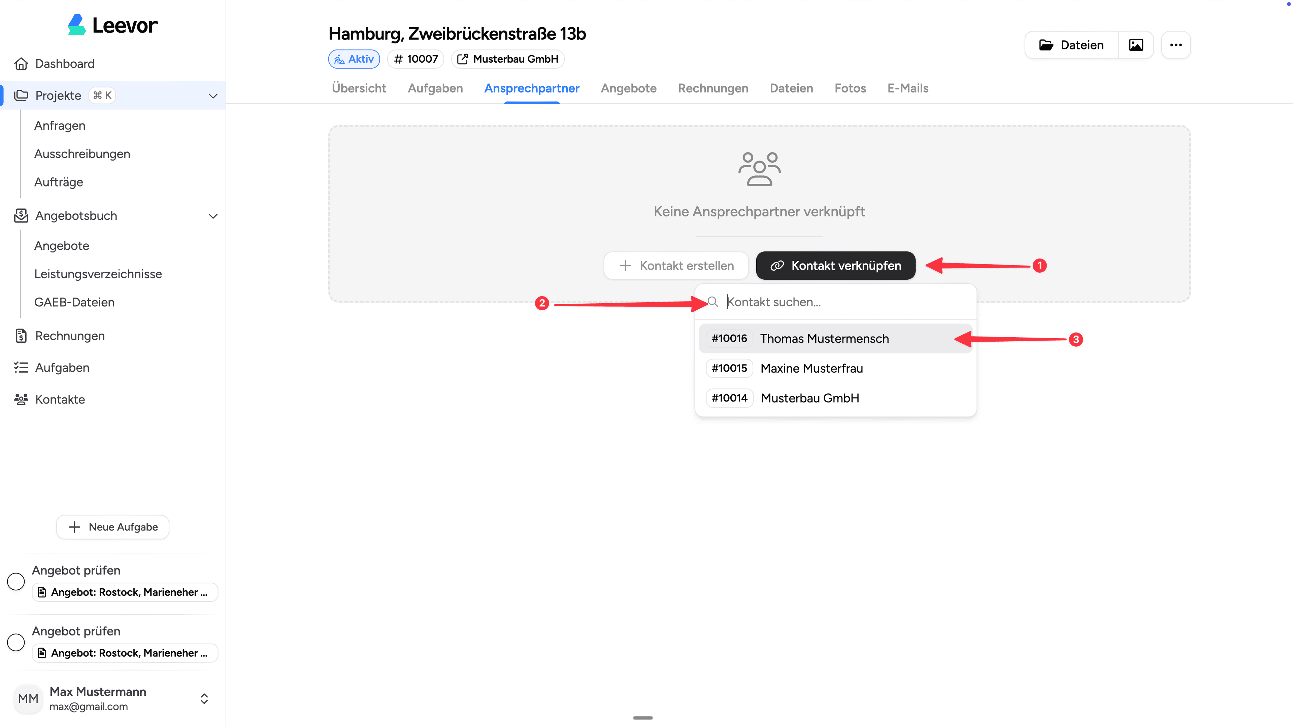1293x727 pixels.
Task: Select the Kontakte people icon in sidebar
Action: click(x=21, y=400)
